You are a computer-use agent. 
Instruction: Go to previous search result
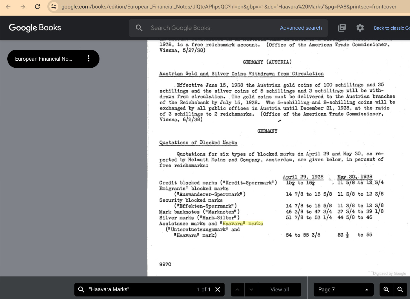[238, 289]
